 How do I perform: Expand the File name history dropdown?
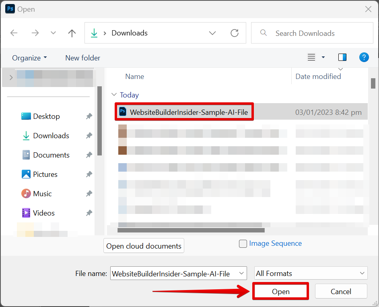(241, 273)
